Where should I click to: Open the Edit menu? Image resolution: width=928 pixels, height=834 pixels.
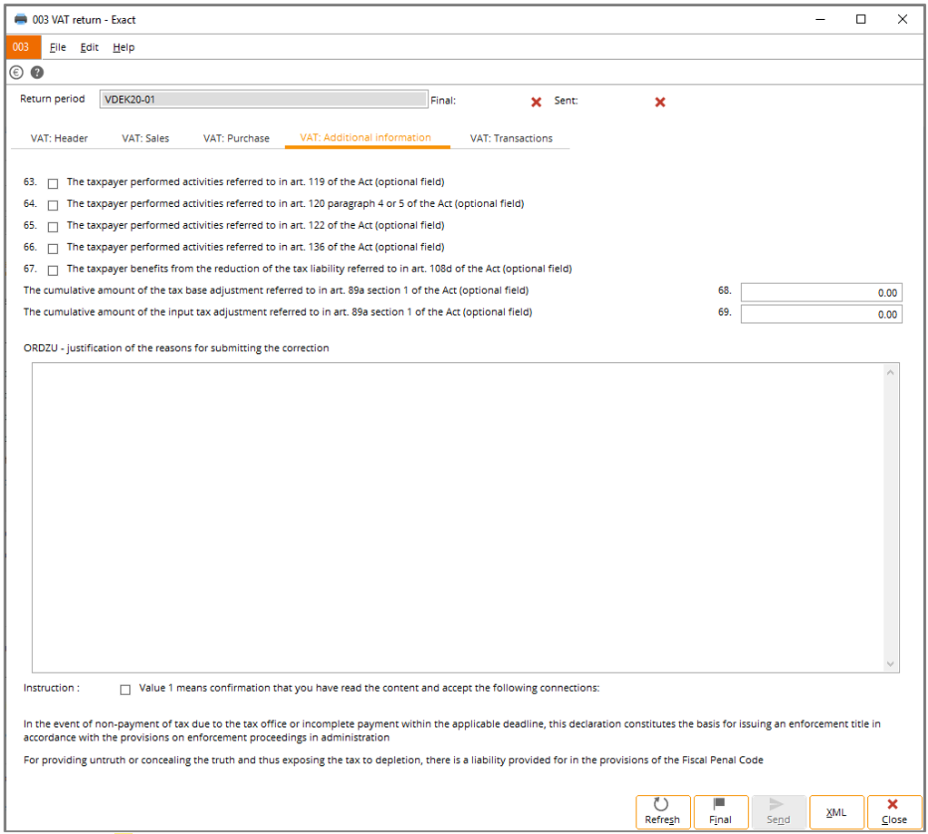click(x=89, y=47)
